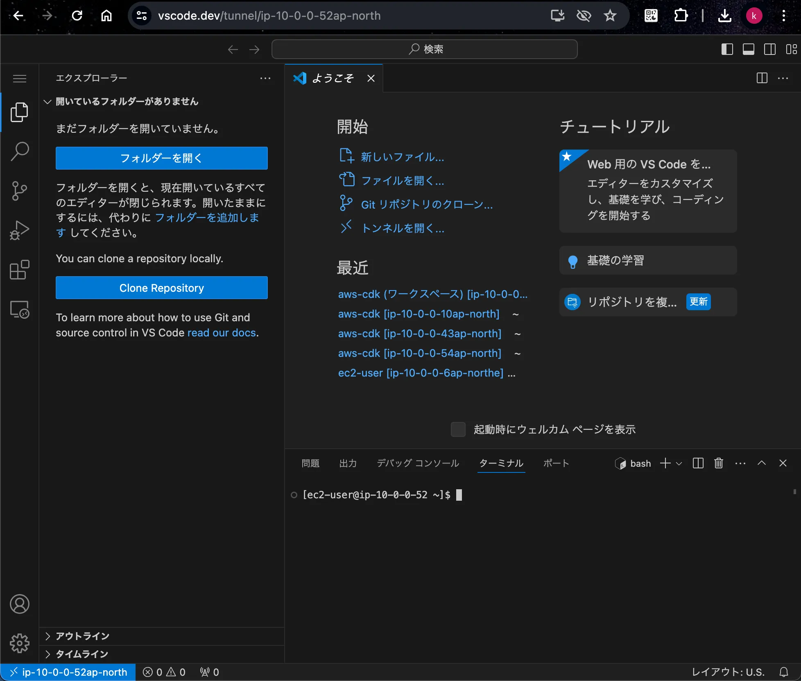Click the ip-10-0-0-52ap-north remote indicator

click(x=68, y=672)
